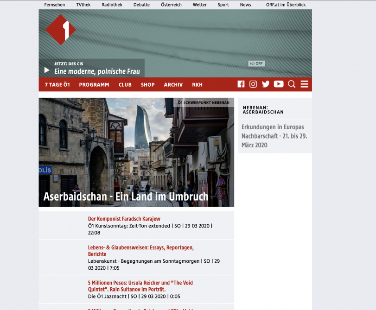Open 'Der Komponist Faradsch Karajew' article

[x=124, y=219]
